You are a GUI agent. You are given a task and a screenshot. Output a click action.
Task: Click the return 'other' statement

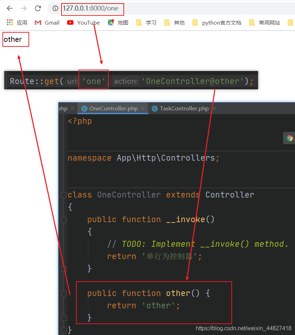tap(143, 305)
